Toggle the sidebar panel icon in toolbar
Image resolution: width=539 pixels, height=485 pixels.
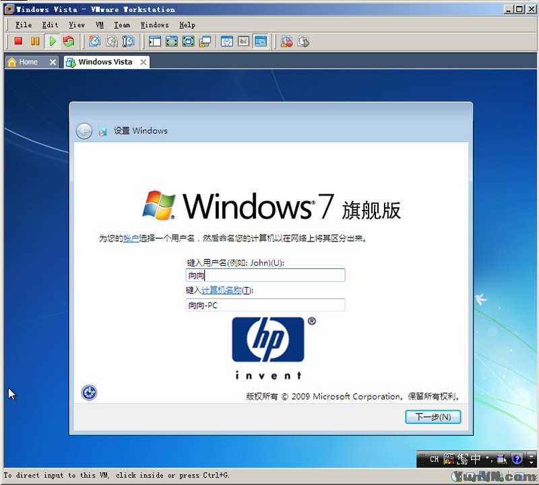(155, 42)
